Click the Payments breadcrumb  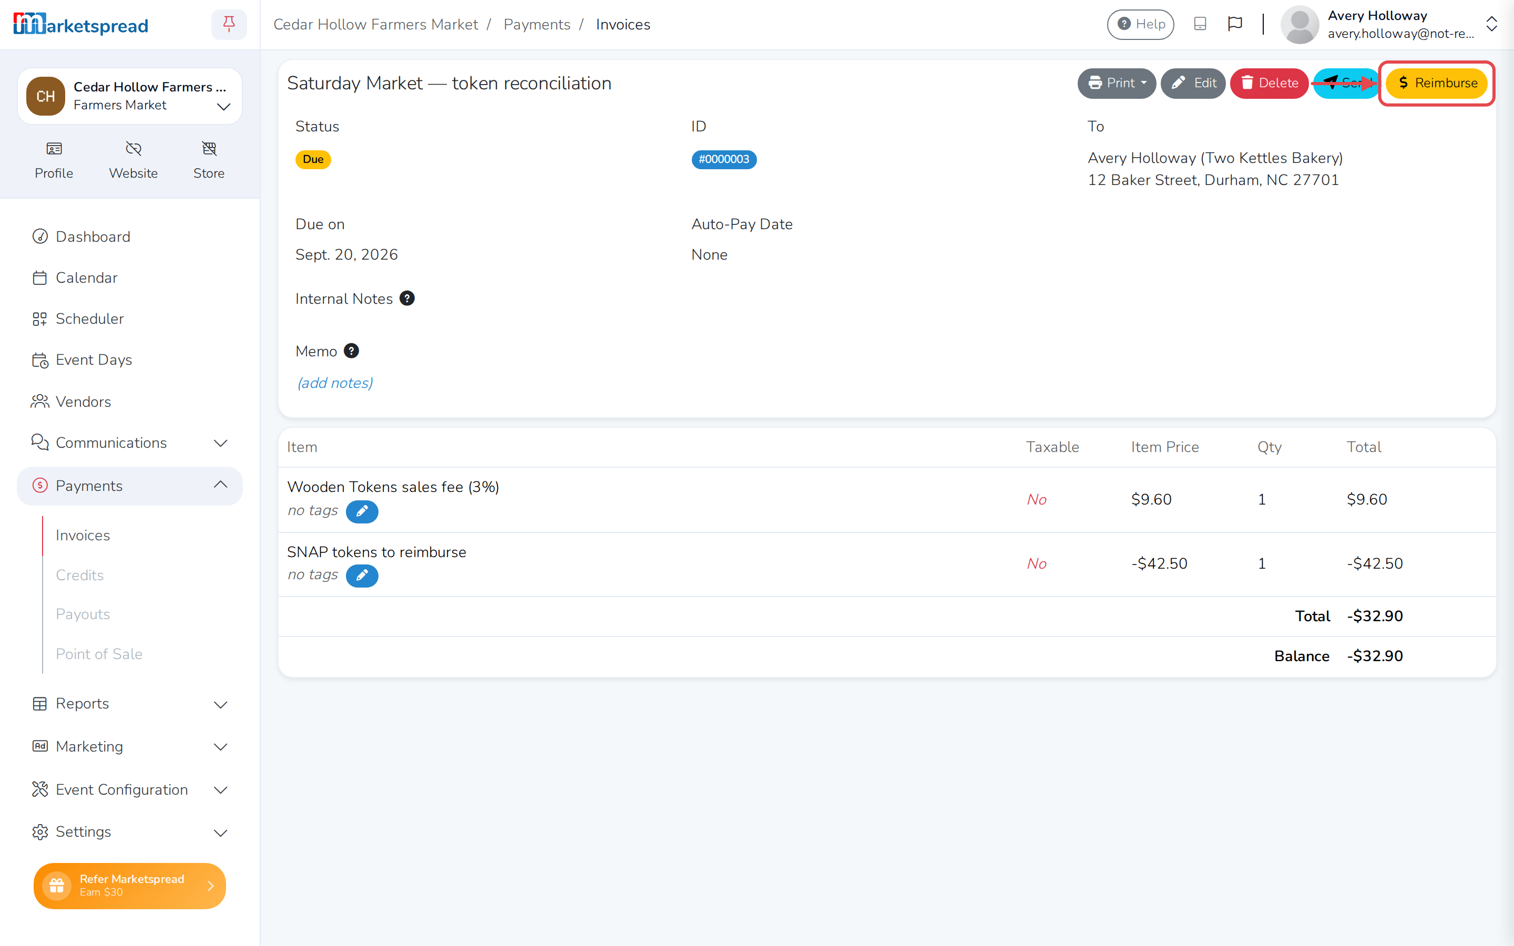click(x=537, y=24)
